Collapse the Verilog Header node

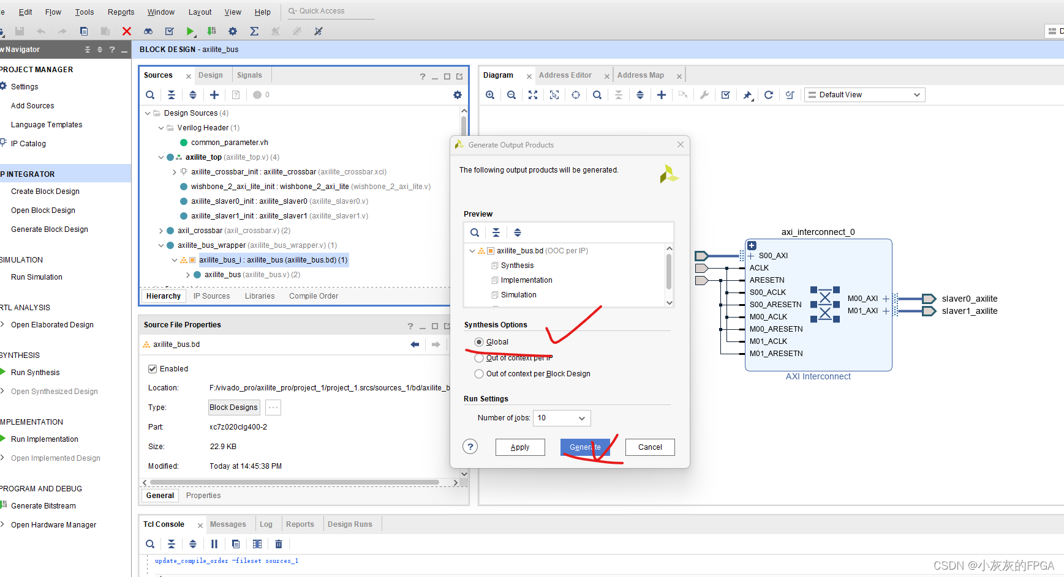(161, 128)
